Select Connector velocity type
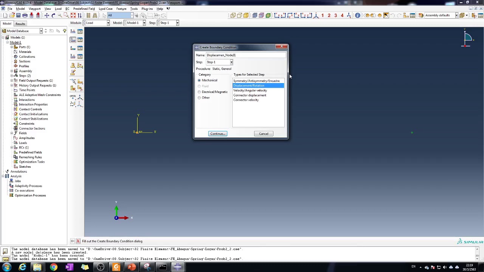The image size is (484, 272). (x=258, y=100)
